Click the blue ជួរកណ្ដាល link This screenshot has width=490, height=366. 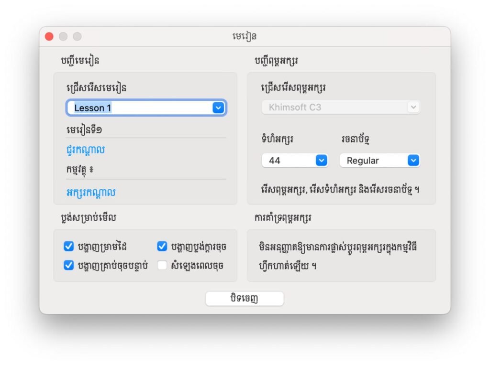(x=86, y=150)
